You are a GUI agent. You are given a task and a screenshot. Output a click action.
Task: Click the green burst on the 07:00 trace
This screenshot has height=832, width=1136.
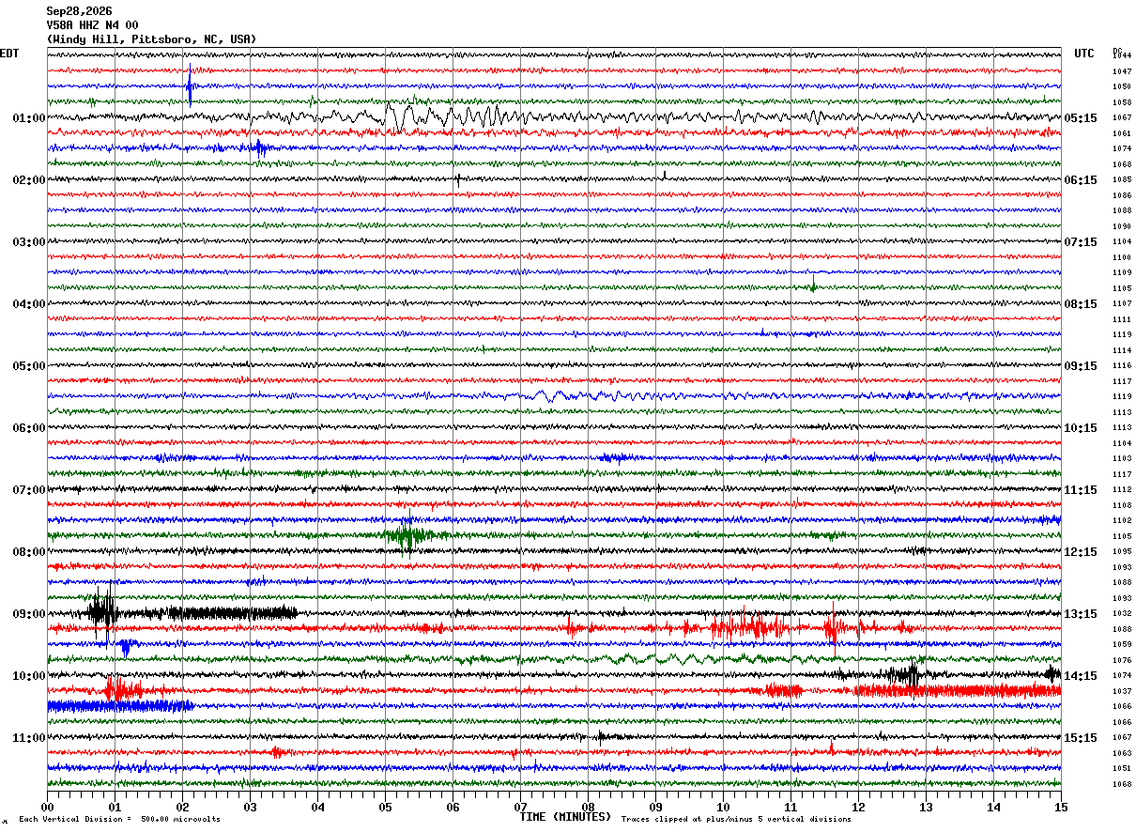point(407,535)
